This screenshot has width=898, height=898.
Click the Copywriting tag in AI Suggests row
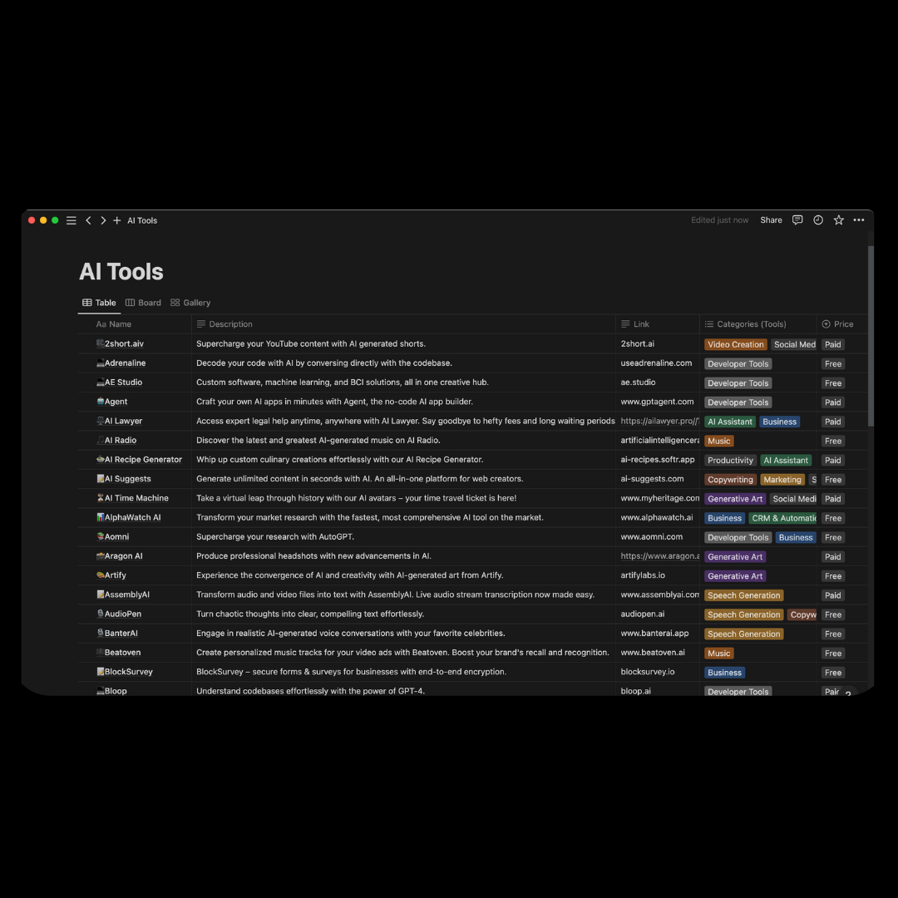(x=730, y=480)
